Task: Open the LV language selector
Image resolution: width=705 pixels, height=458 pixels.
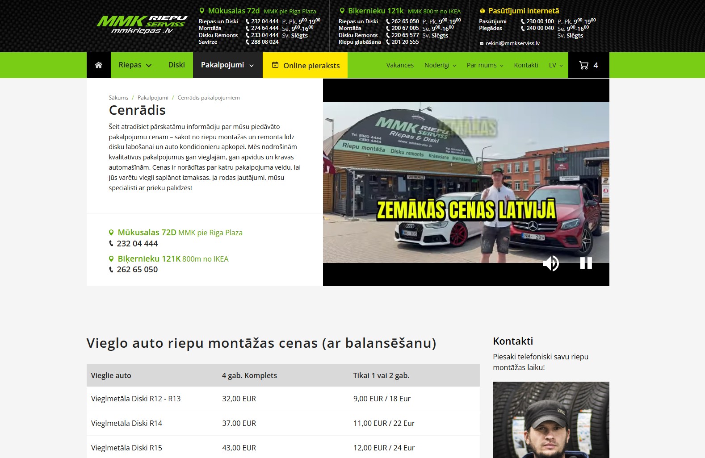Action: pyautogui.click(x=556, y=65)
